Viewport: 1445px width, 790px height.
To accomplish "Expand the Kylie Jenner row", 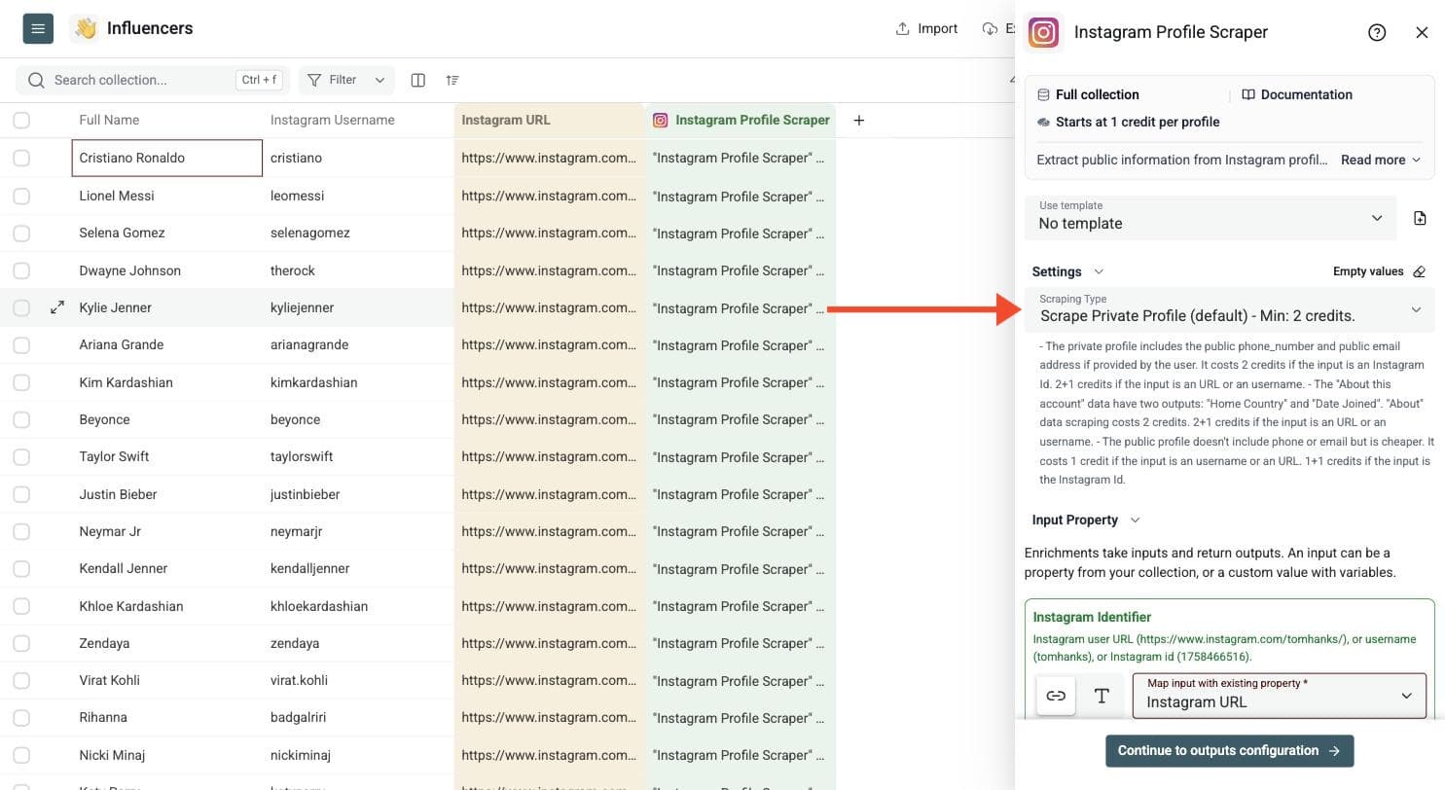I will tap(57, 307).
